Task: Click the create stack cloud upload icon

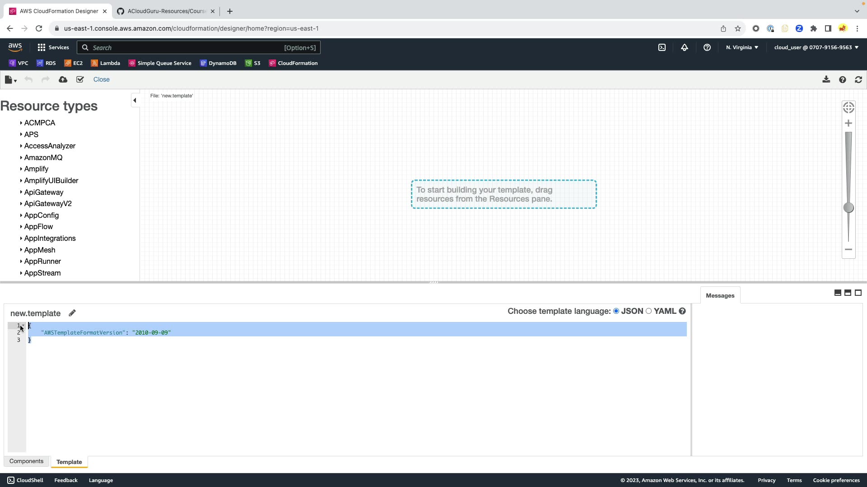Action: coord(63,79)
